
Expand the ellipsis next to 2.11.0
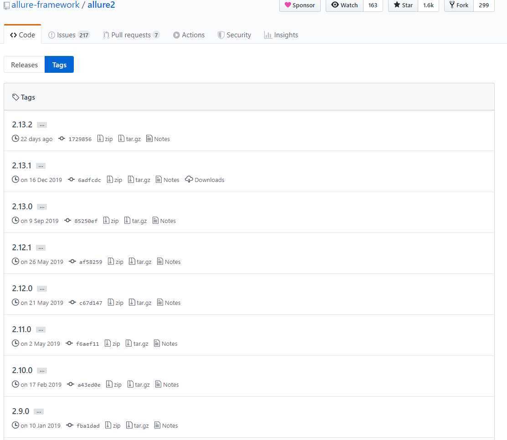[x=41, y=330]
